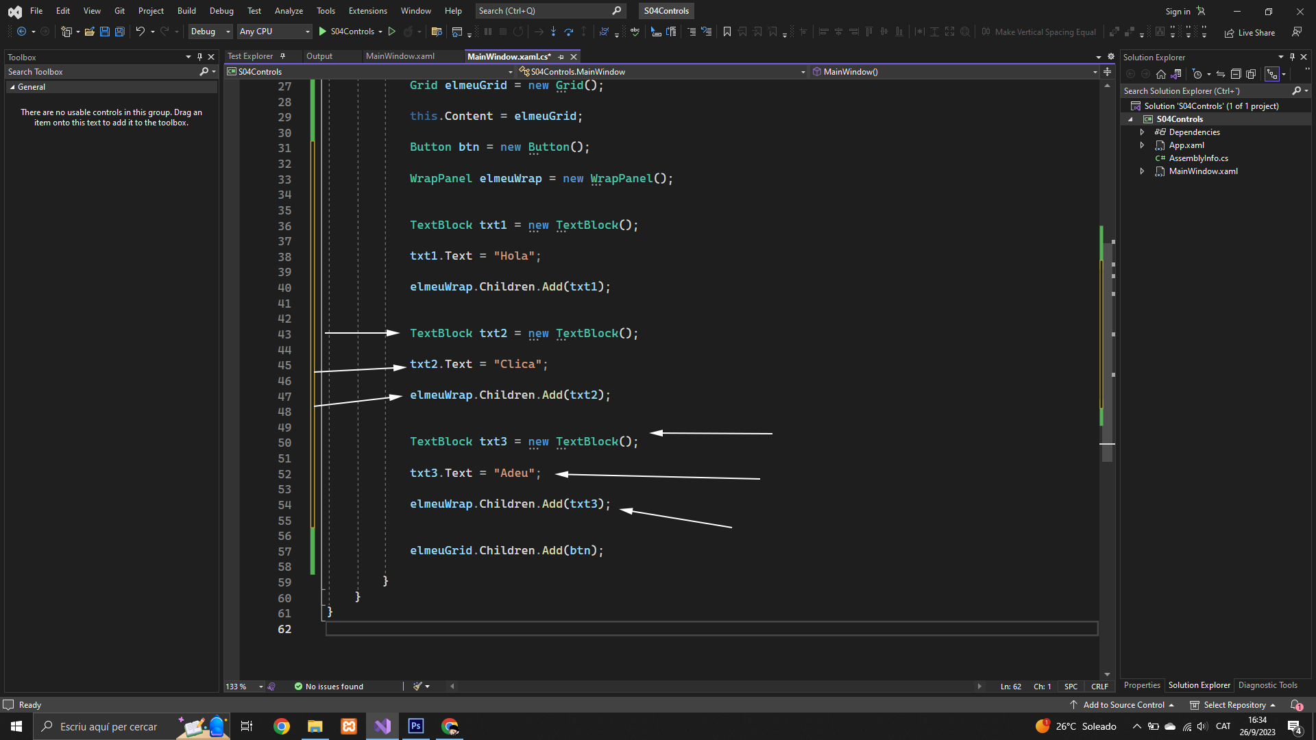This screenshot has width=1316, height=740.
Task: Click the Save All toolbar icon
Action: pos(119,32)
